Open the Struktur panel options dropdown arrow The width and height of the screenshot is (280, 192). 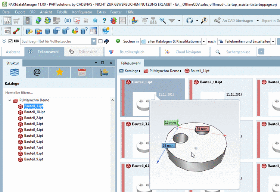point(96,63)
